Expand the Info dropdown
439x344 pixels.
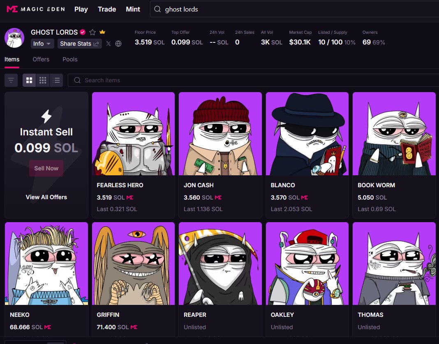click(42, 44)
